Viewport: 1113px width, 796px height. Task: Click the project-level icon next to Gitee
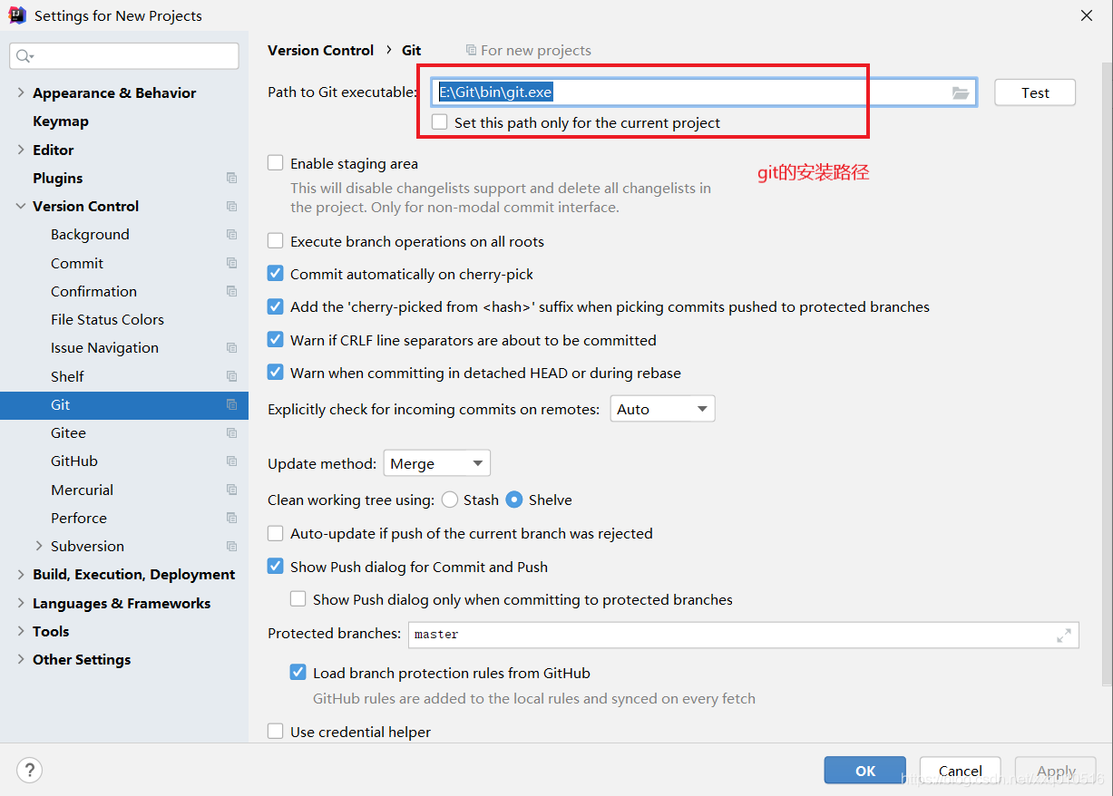[x=231, y=432]
